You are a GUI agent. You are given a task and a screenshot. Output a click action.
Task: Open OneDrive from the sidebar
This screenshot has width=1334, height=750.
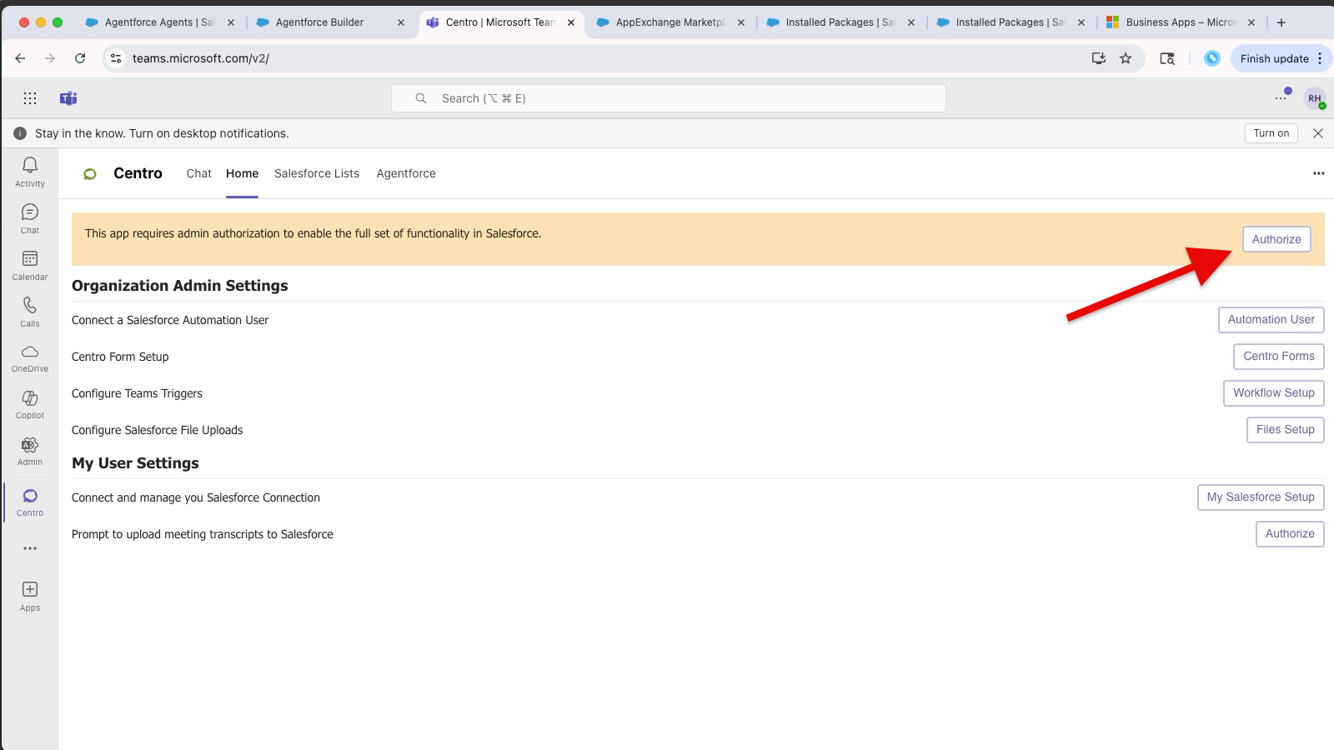point(30,358)
